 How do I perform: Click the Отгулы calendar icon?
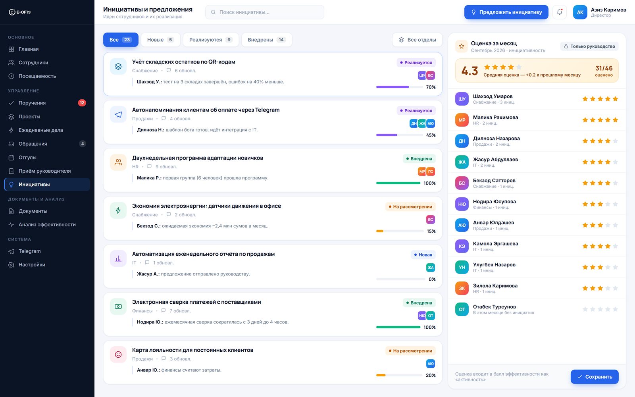tap(12, 158)
